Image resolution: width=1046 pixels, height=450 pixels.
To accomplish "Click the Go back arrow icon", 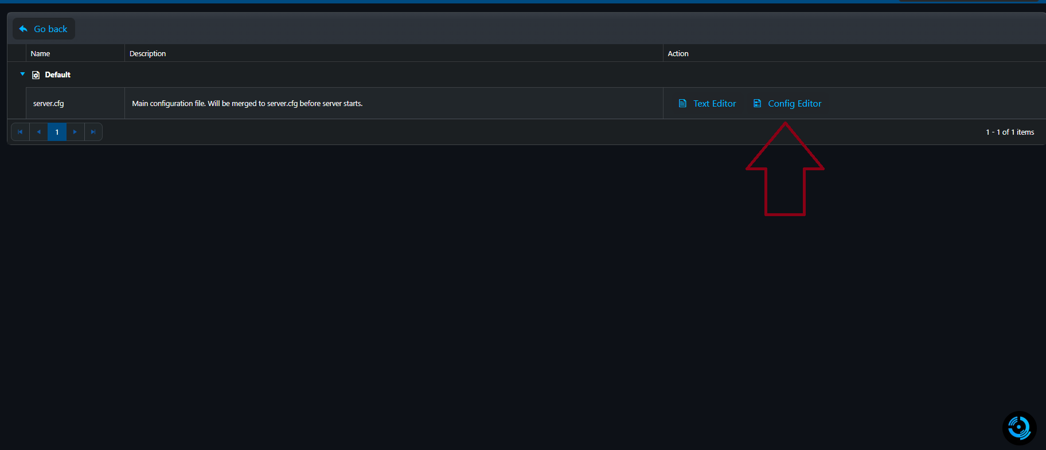I will (x=24, y=29).
